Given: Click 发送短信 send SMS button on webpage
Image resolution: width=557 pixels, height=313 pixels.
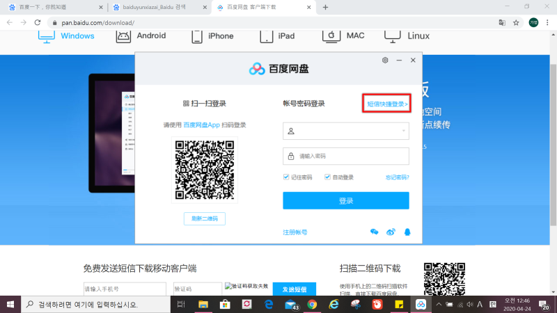Looking at the screenshot, I should (294, 289).
